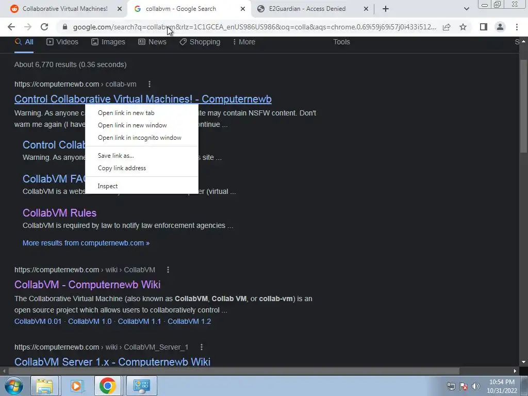Click More results from computernewb.com

point(86,243)
